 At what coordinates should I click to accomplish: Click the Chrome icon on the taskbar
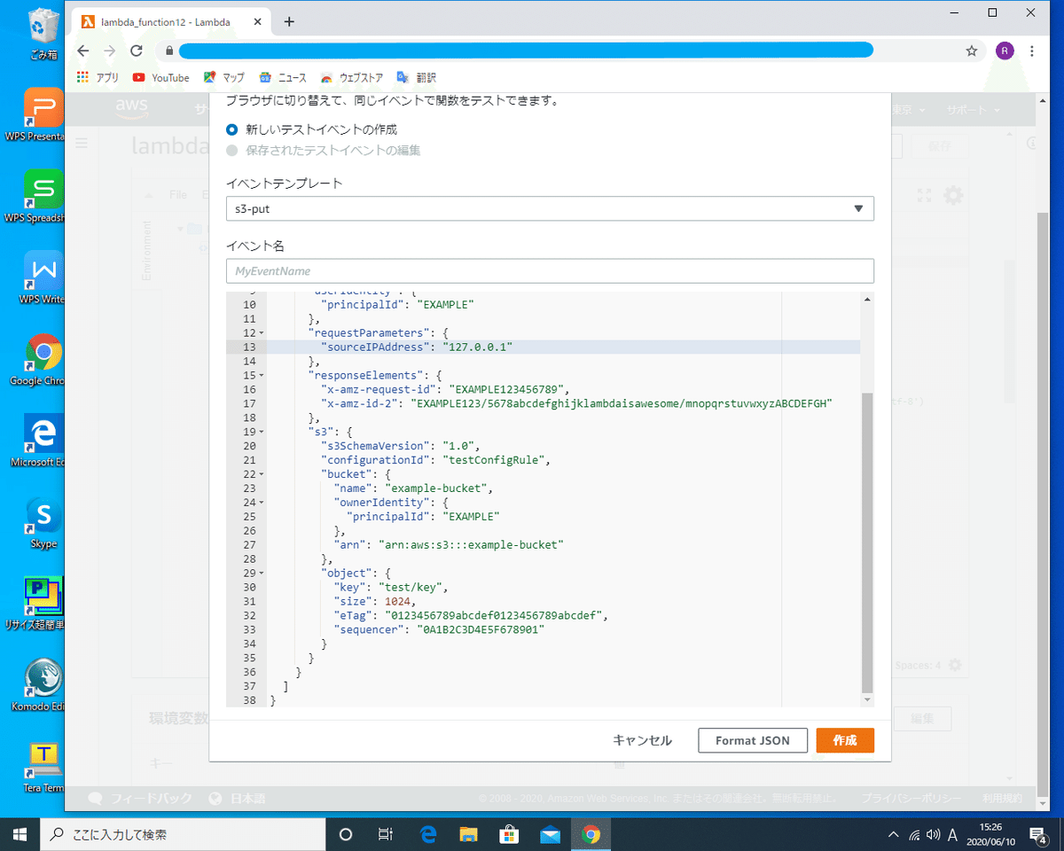pos(591,834)
